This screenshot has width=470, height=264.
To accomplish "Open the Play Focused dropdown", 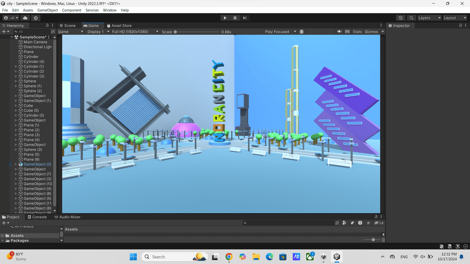I will pyautogui.click(x=280, y=32).
